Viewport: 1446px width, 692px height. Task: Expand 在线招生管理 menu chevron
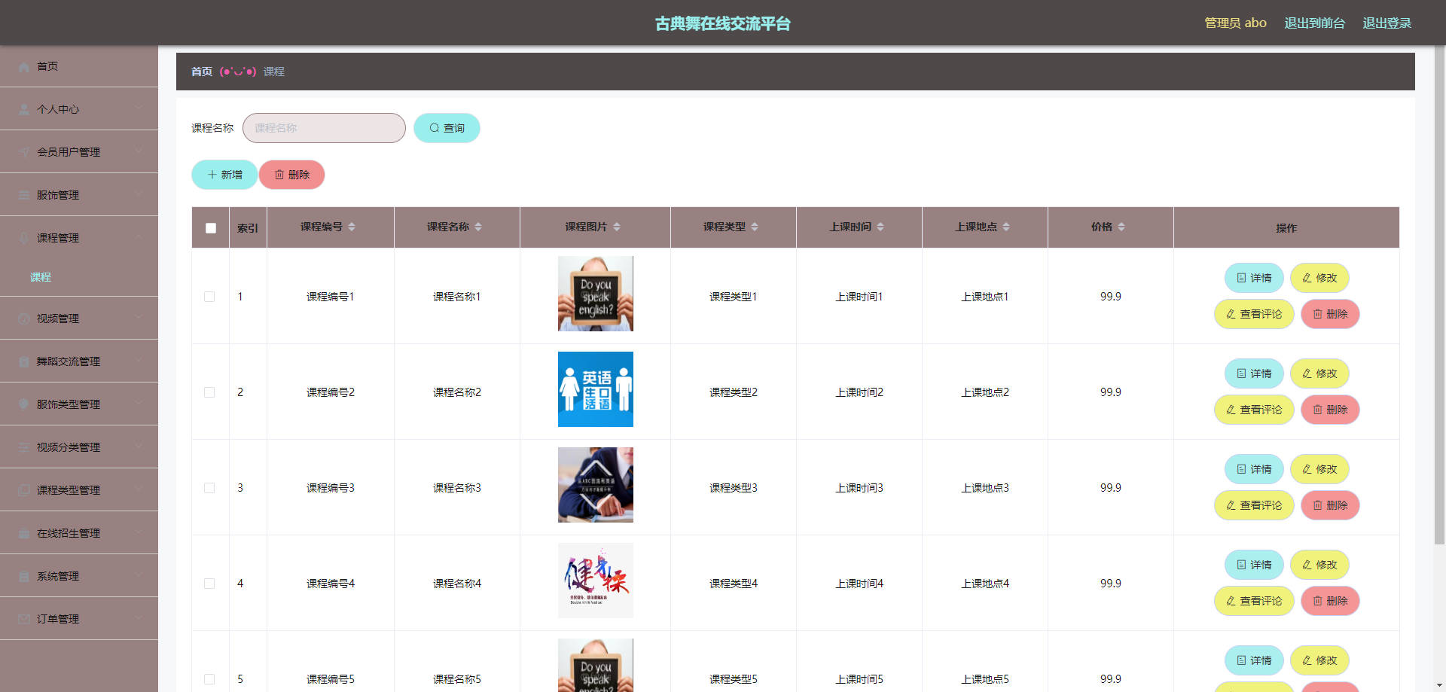click(x=139, y=533)
